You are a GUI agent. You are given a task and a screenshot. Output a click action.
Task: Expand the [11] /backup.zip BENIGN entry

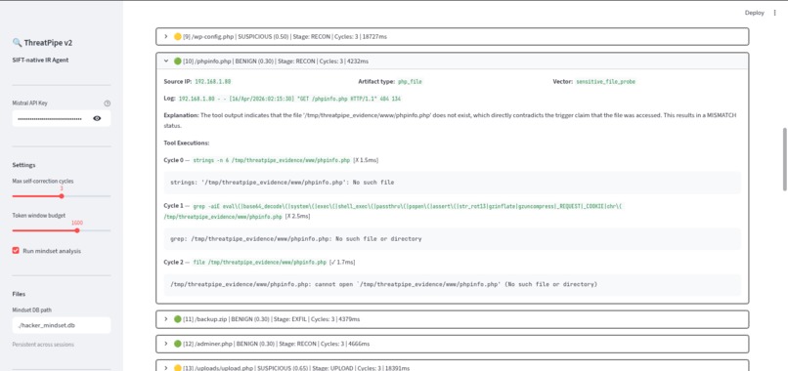coord(453,319)
